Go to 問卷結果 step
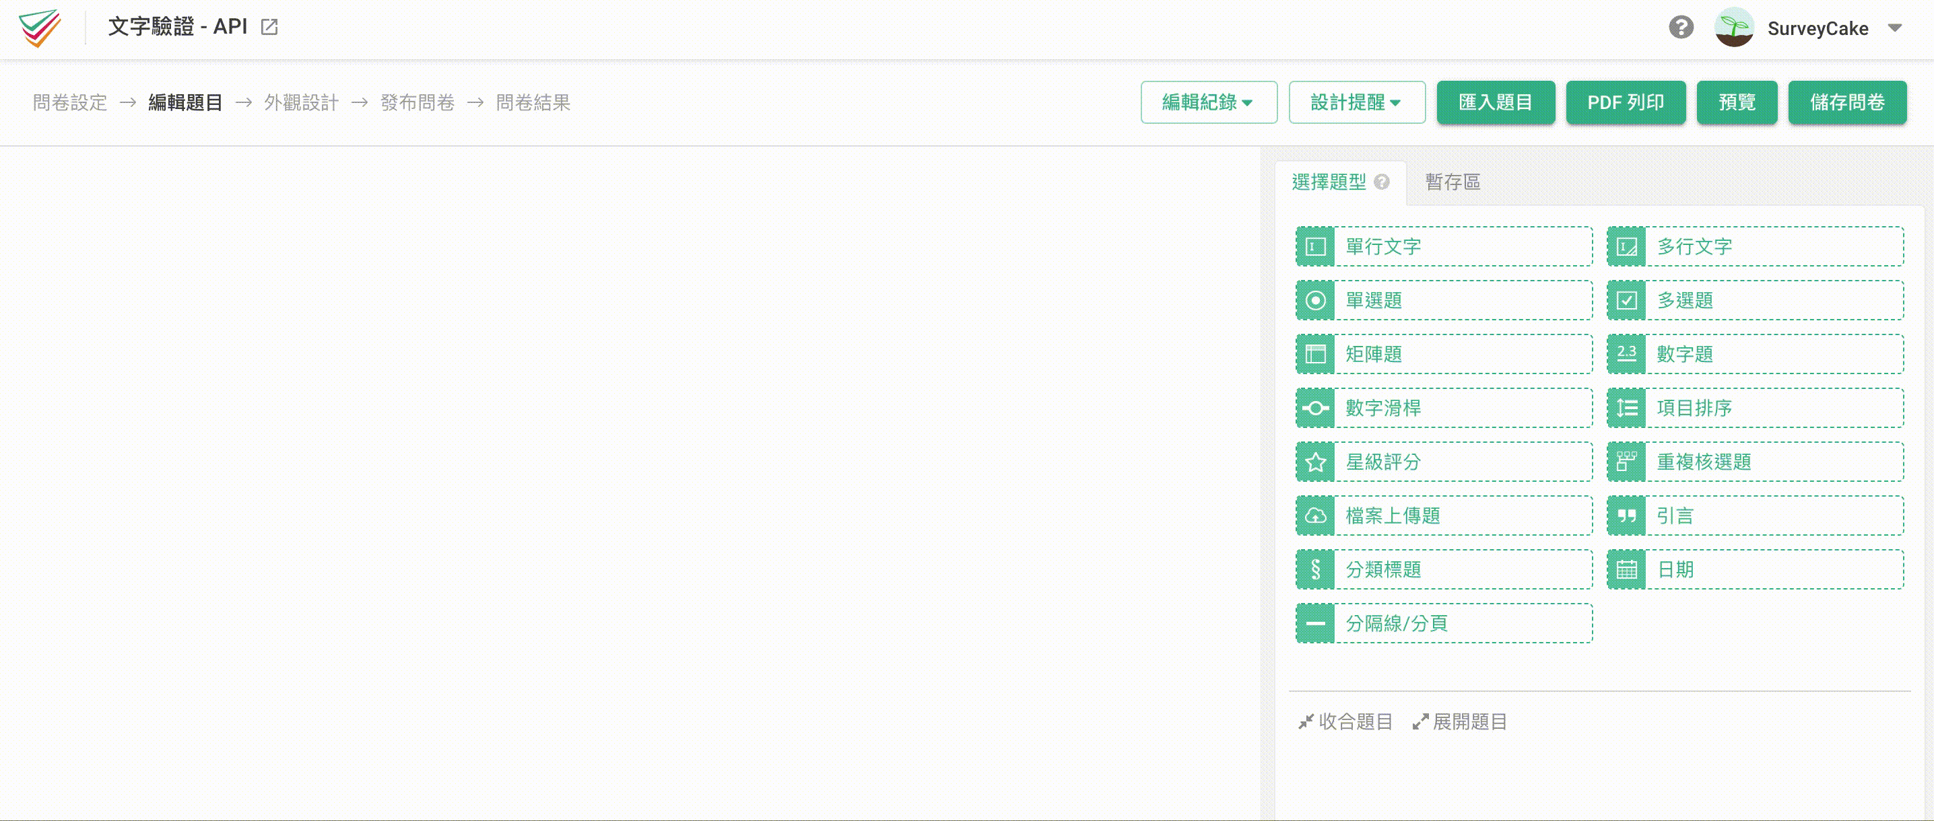This screenshot has width=1934, height=821. click(x=533, y=102)
